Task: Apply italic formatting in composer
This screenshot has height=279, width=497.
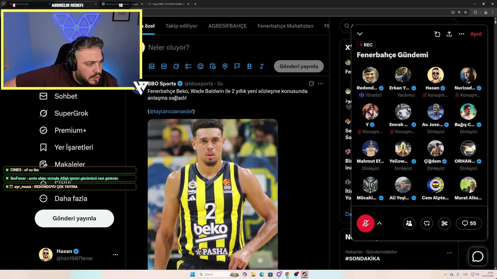Action: tap(262, 66)
